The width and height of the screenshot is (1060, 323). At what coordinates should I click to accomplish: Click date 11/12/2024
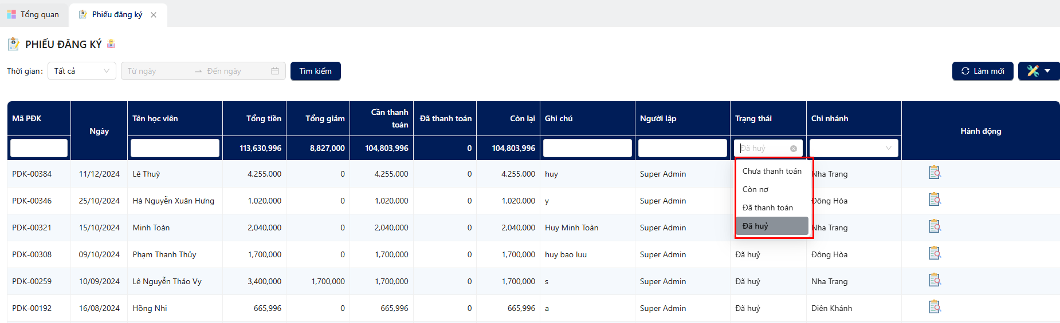[x=99, y=174]
